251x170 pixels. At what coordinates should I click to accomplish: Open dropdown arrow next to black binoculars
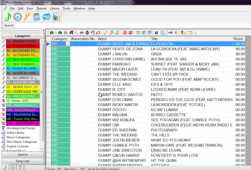56,33
